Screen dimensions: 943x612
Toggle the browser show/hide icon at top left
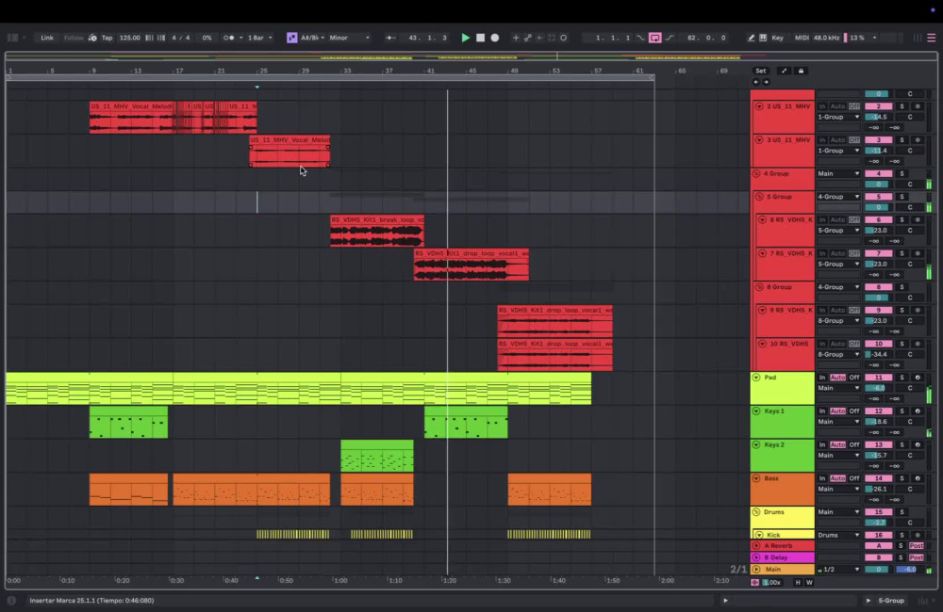12,38
